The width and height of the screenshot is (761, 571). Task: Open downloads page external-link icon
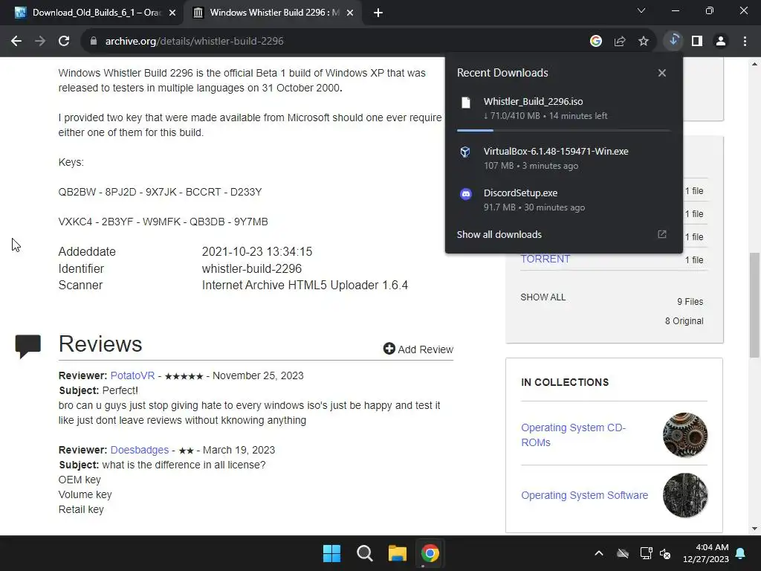click(662, 234)
